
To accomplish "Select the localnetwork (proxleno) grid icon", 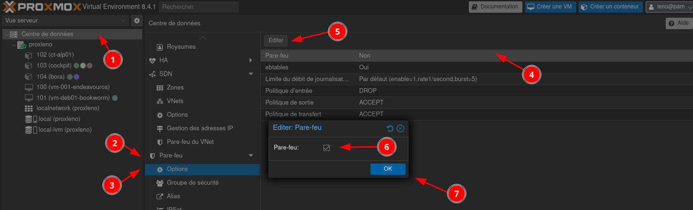I will point(28,108).
